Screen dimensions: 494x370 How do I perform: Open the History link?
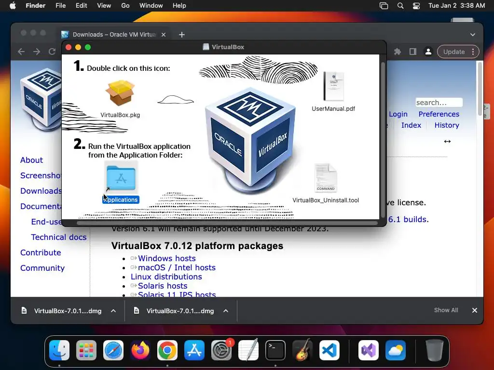[x=447, y=125]
